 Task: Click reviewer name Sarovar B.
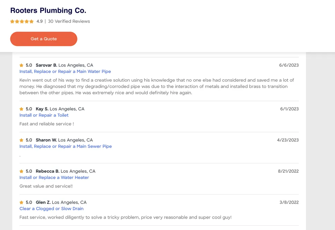(46, 65)
